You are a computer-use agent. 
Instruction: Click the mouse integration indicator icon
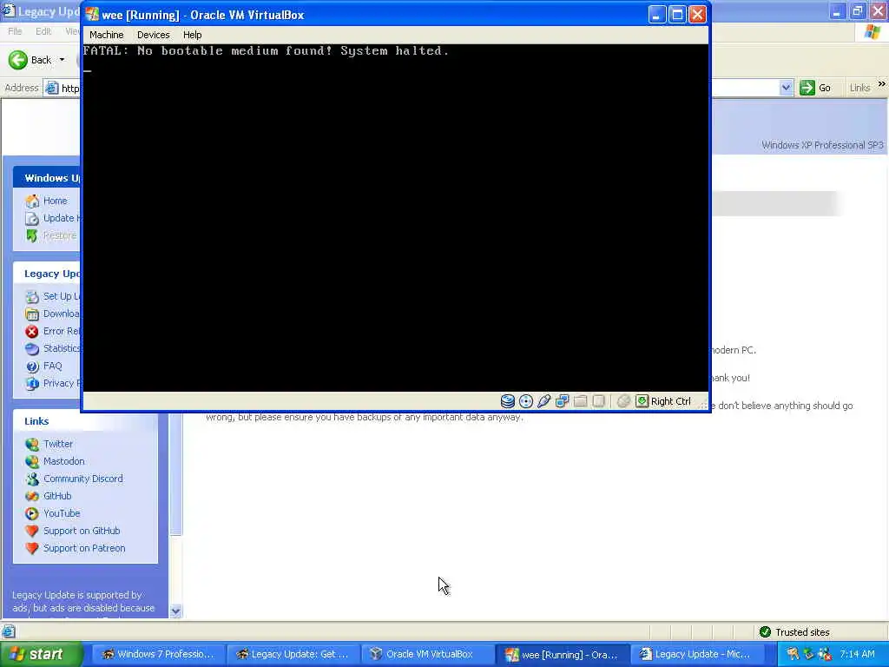coord(623,401)
